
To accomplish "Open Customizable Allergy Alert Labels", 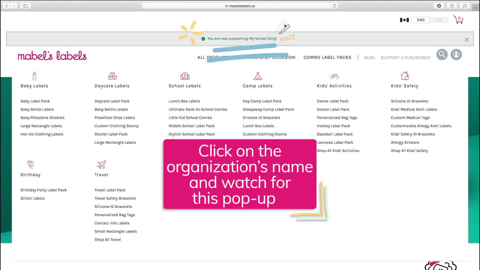I will [421, 126].
